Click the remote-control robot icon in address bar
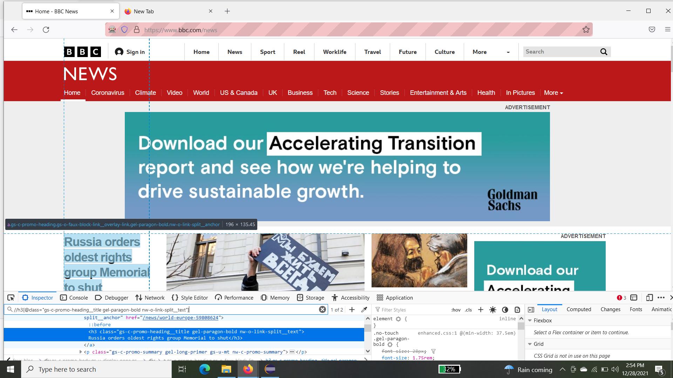 112,30
